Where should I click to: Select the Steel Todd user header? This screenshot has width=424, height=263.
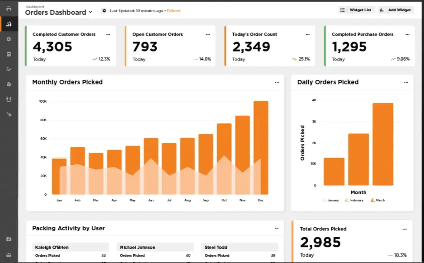240,247
